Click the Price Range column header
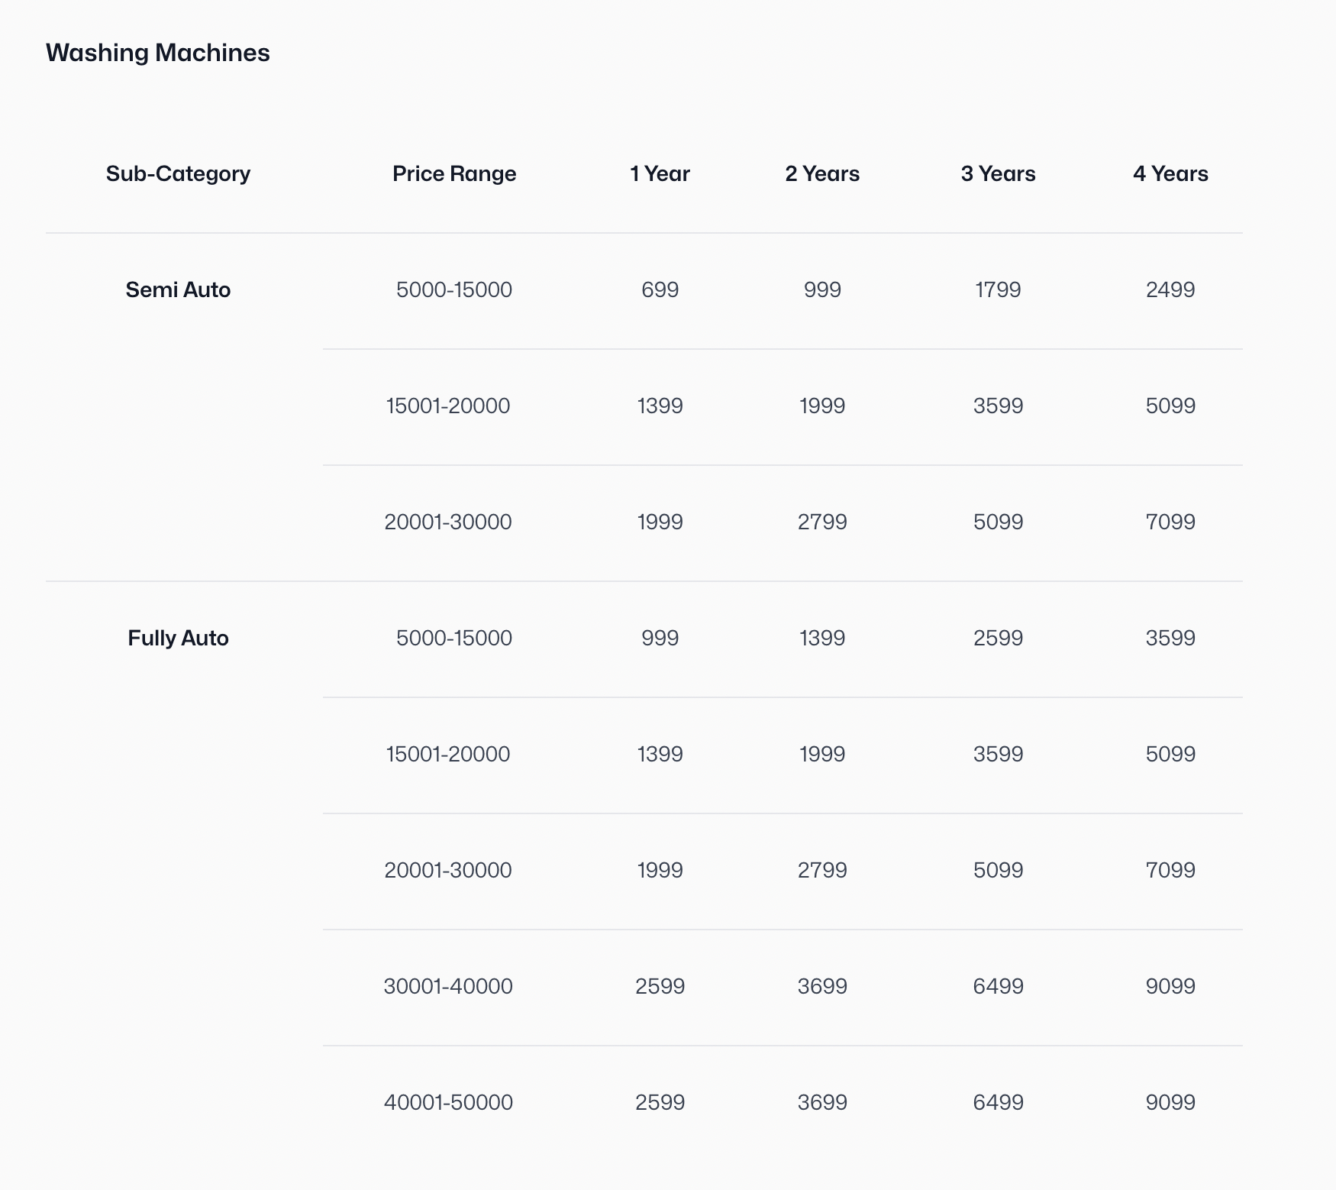 pos(454,174)
